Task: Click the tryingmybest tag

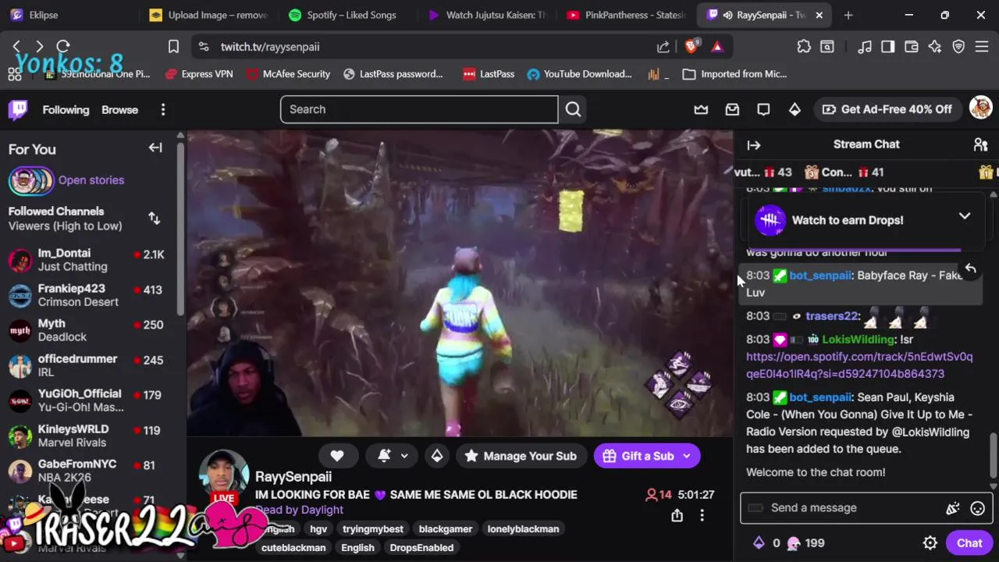Action: point(373,529)
